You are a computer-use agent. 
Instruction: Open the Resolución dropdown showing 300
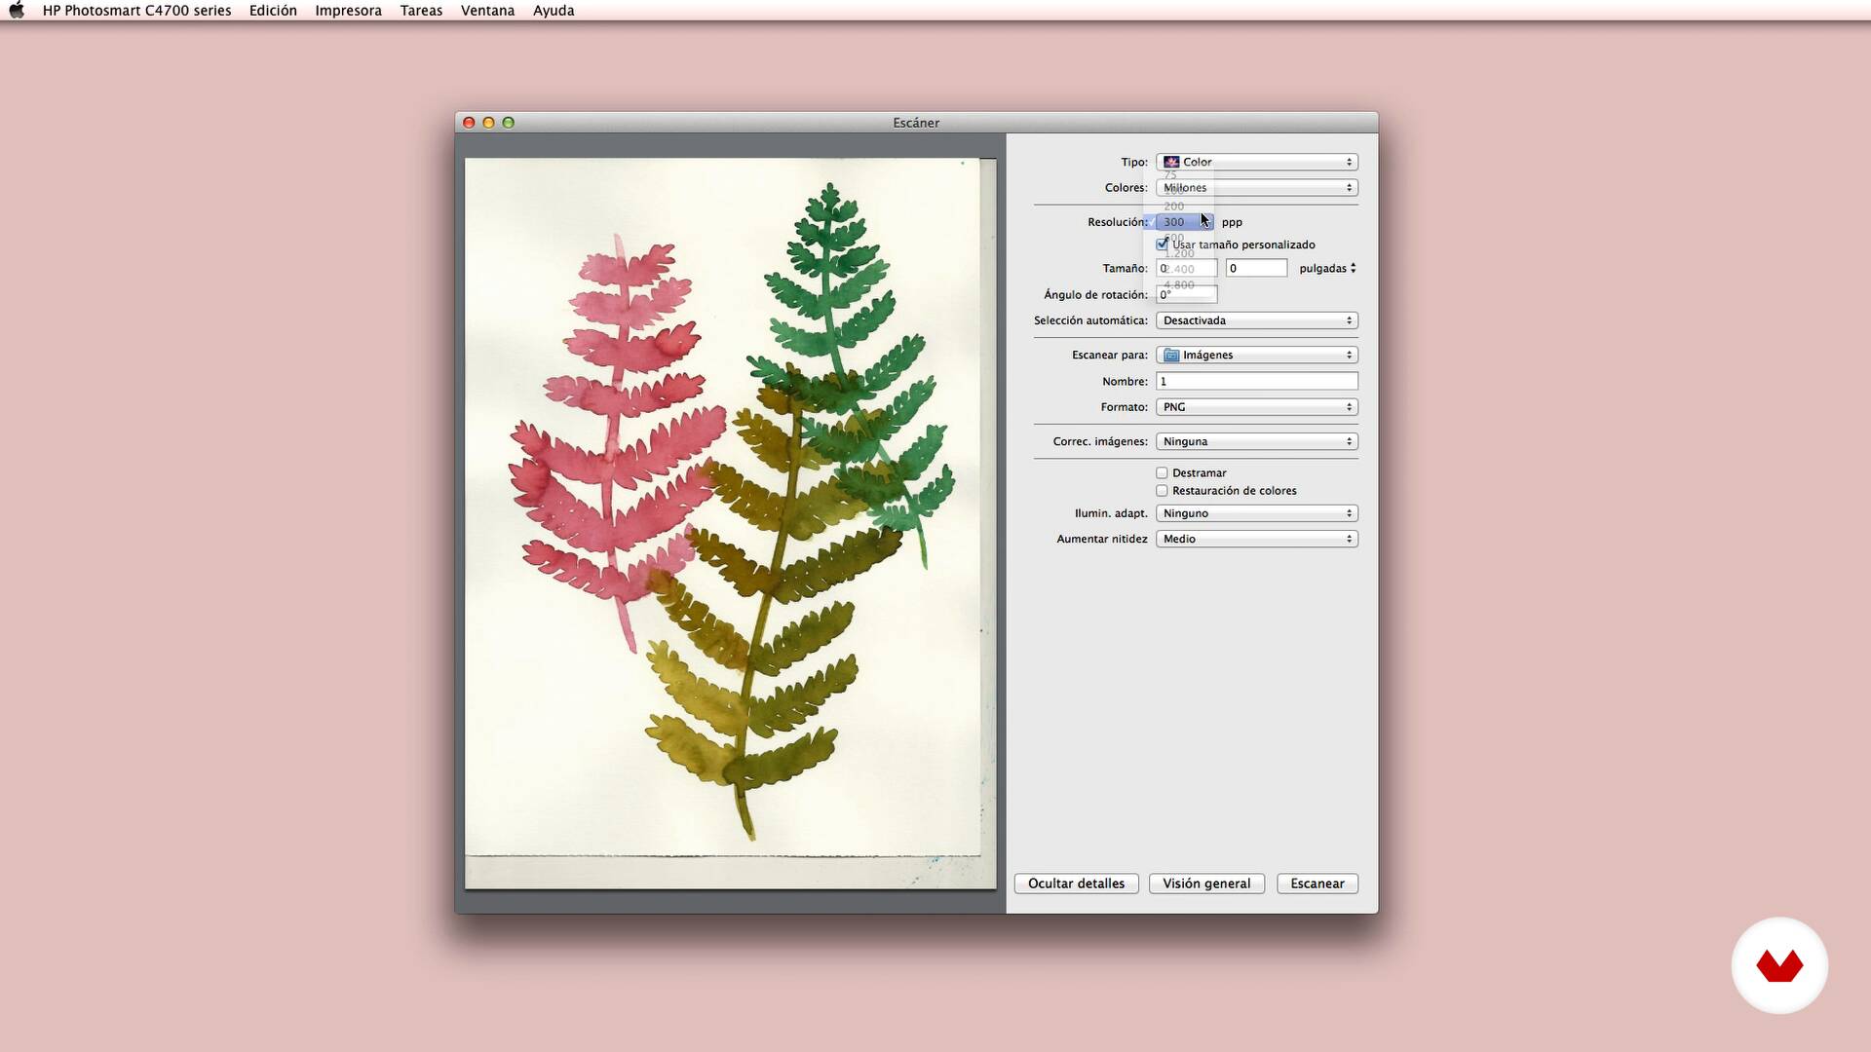[x=1184, y=222]
